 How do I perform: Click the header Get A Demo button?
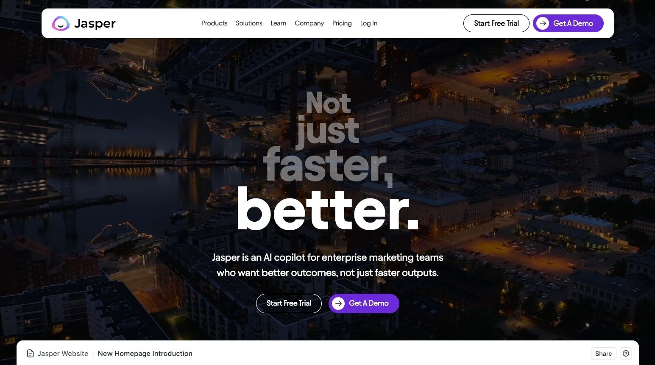point(568,23)
